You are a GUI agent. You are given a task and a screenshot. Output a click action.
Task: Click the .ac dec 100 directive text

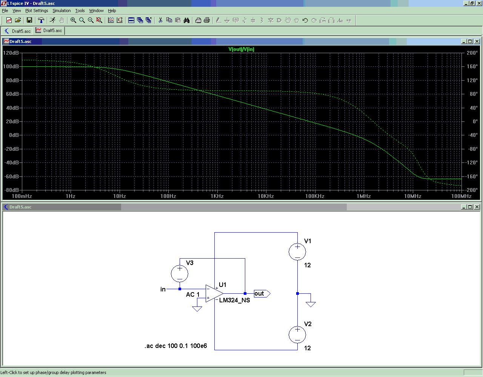(176, 346)
